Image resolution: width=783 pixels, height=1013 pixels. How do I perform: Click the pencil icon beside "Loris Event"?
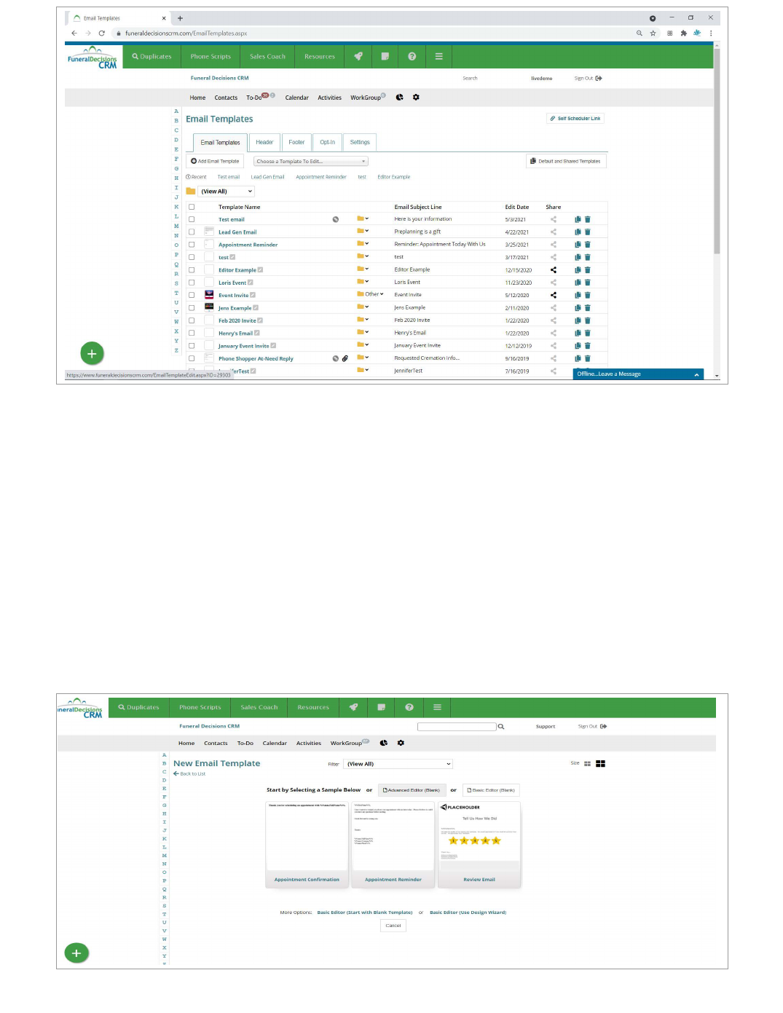pyautogui.click(x=250, y=283)
